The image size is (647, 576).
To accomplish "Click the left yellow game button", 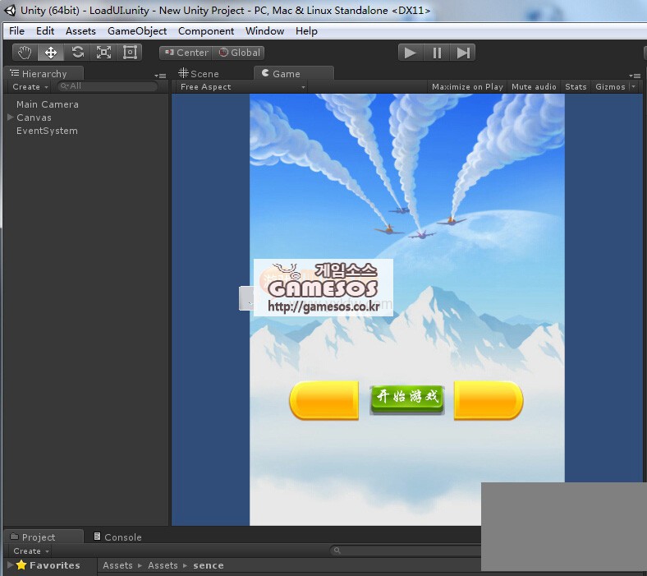I will [x=324, y=400].
